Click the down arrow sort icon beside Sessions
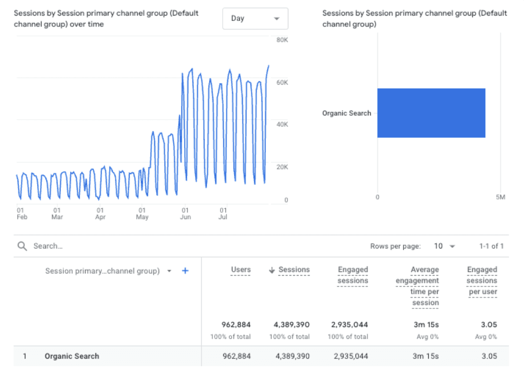This screenshot has width=524, height=382. [x=272, y=270]
